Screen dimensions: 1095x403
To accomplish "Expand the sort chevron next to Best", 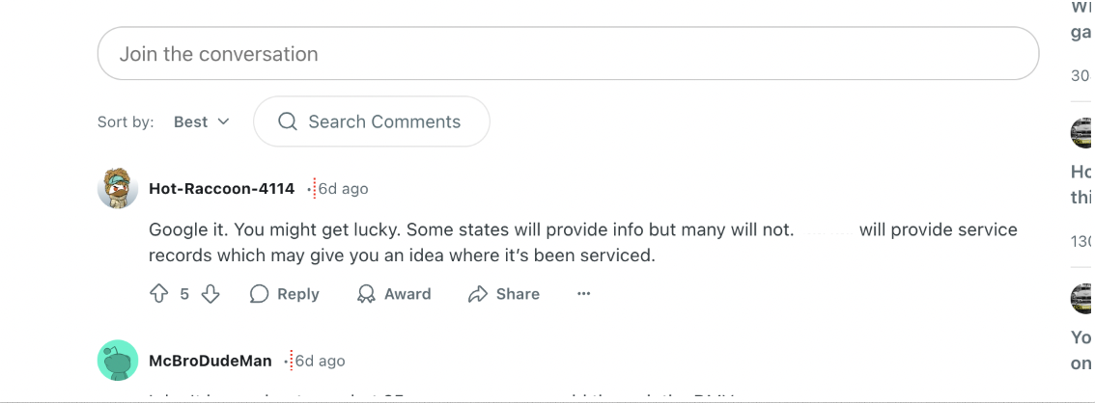I will click(x=224, y=121).
